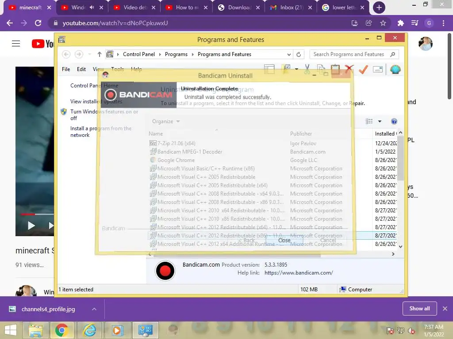Screen dimensions: 453x339
Task: Open File Explorer from the taskbar
Action: tap(35, 330)
